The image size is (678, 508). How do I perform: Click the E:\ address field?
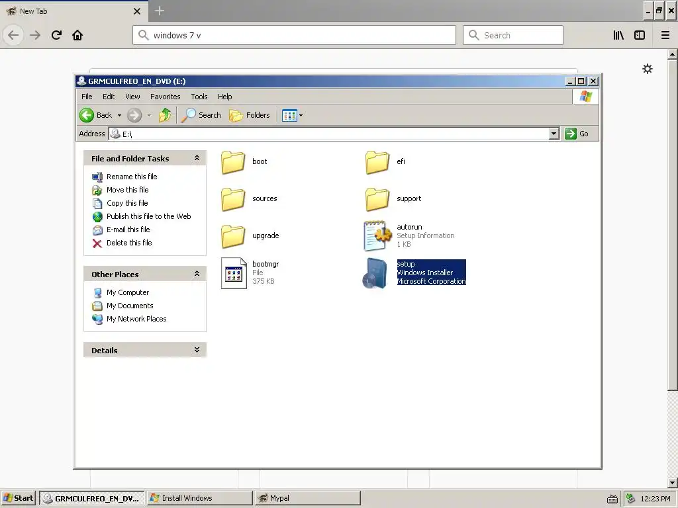(x=328, y=134)
